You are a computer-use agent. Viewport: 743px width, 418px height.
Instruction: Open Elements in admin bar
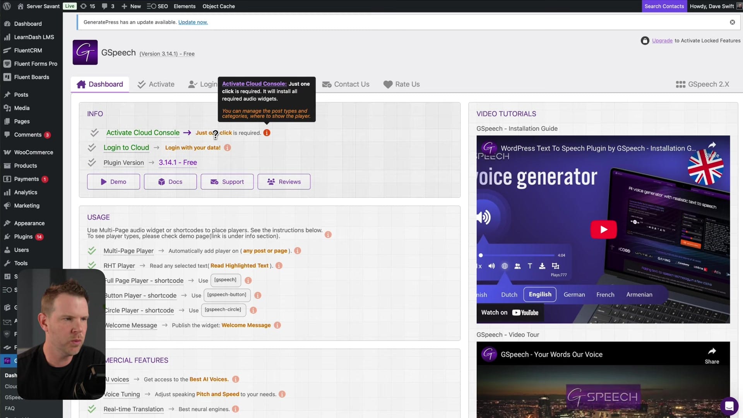(185, 6)
